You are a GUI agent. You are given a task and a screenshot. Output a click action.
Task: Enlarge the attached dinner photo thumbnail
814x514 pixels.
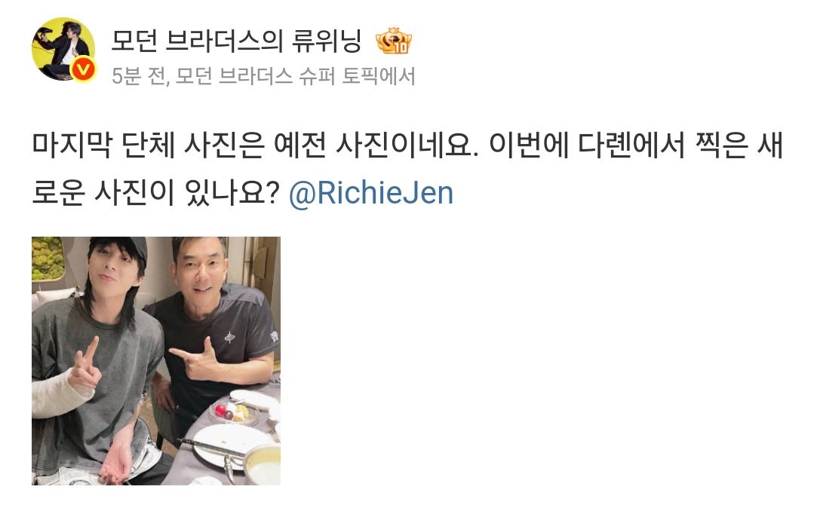[x=156, y=361]
